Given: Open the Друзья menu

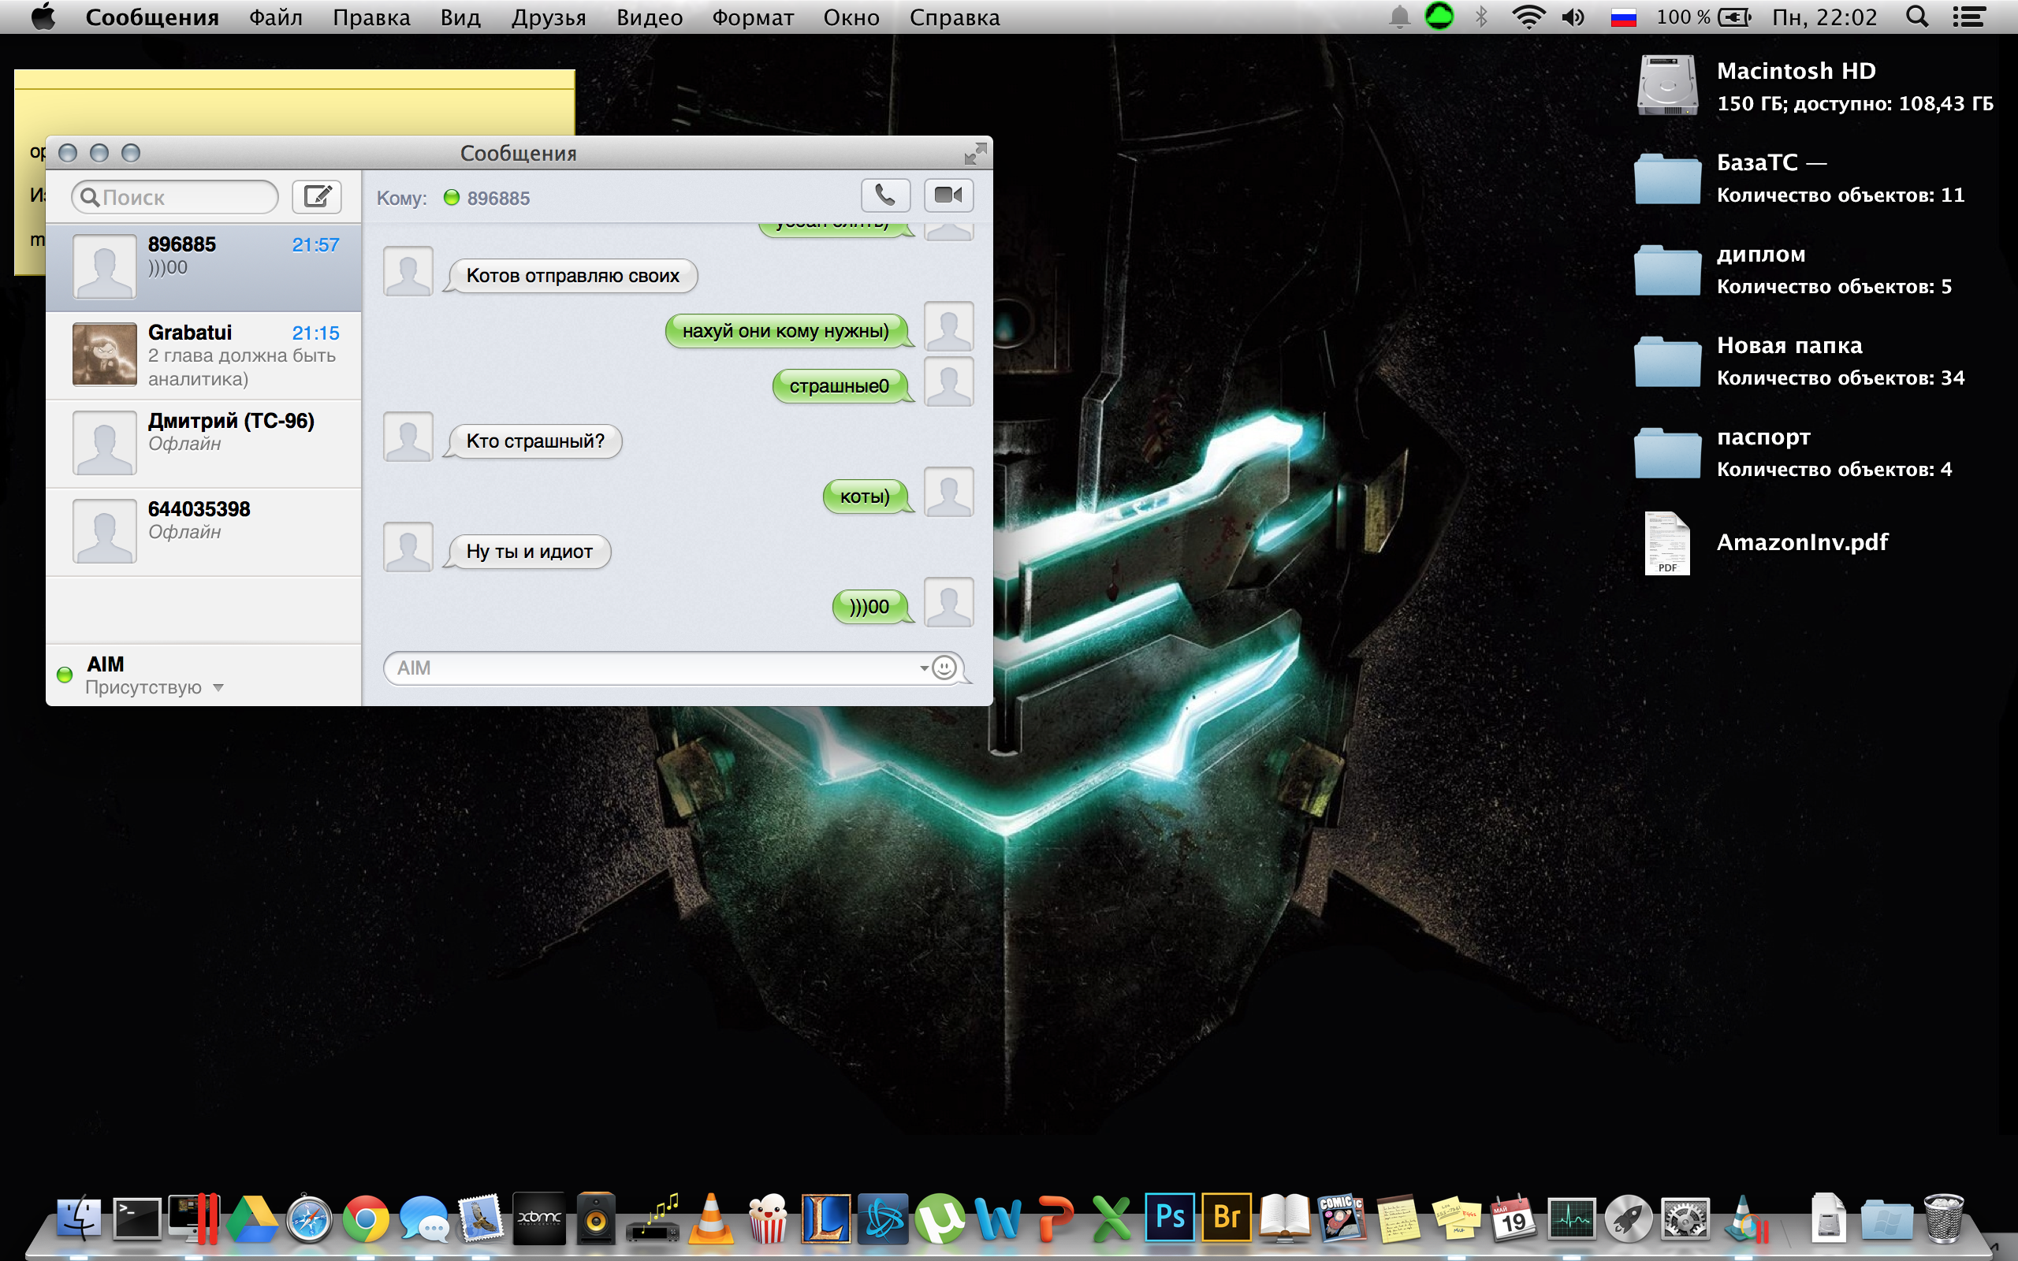Looking at the screenshot, I should coord(549,17).
